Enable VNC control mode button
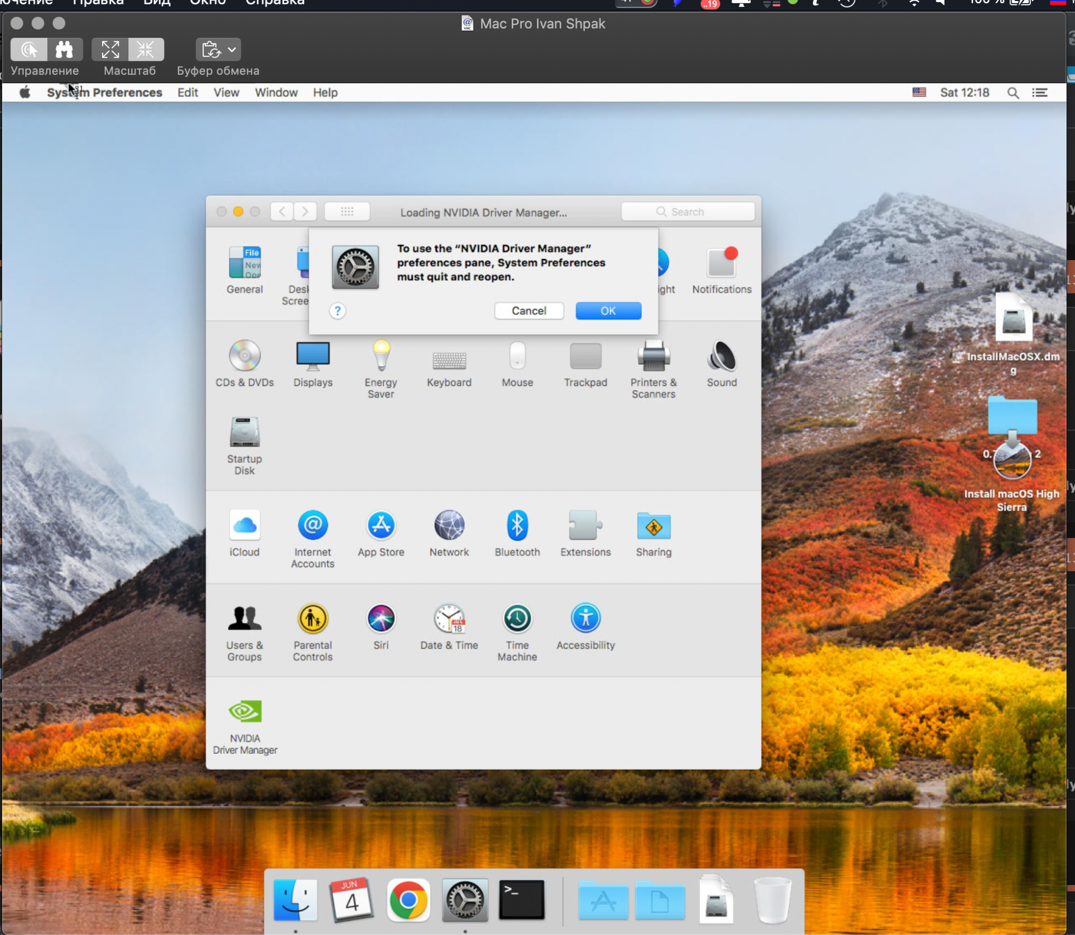Image resolution: width=1075 pixels, height=935 pixels. (29, 49)
